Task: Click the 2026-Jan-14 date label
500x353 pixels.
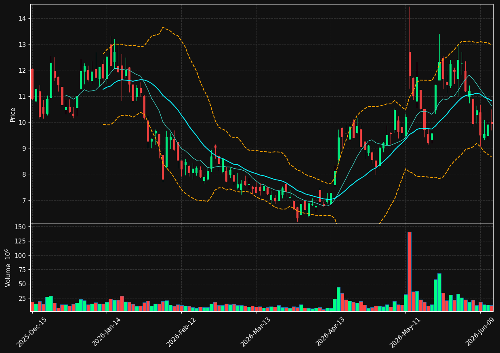Action: pos(107,332)
